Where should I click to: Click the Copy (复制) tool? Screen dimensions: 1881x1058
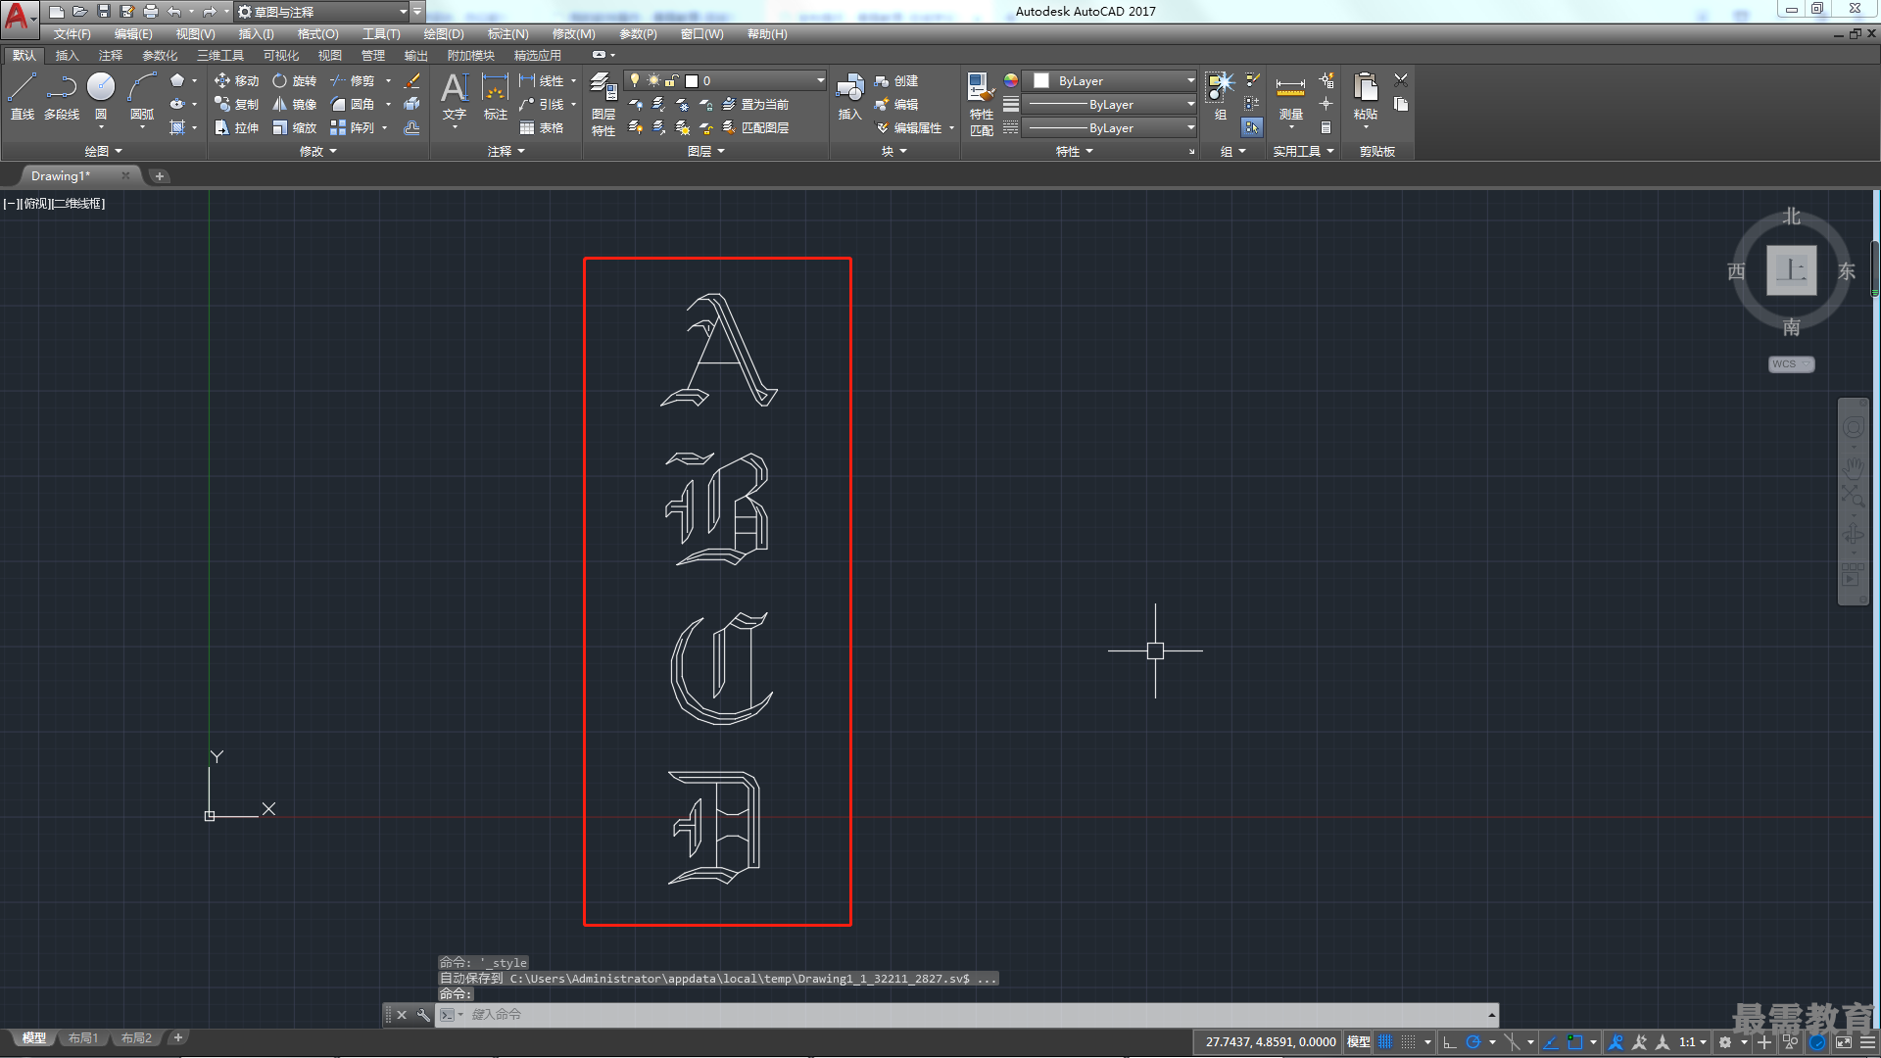(x=236, y=105)
